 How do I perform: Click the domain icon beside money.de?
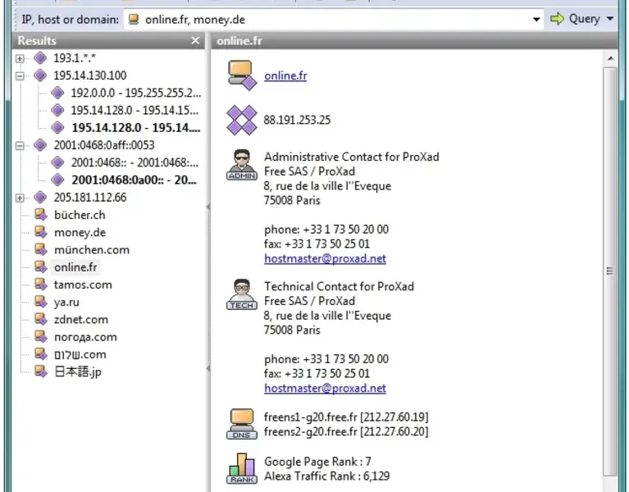tap(40, 232)
